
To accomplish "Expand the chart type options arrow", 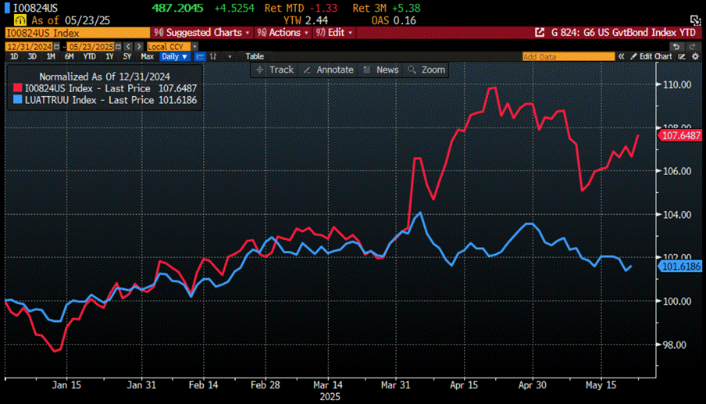I will (x=230, y=57).
